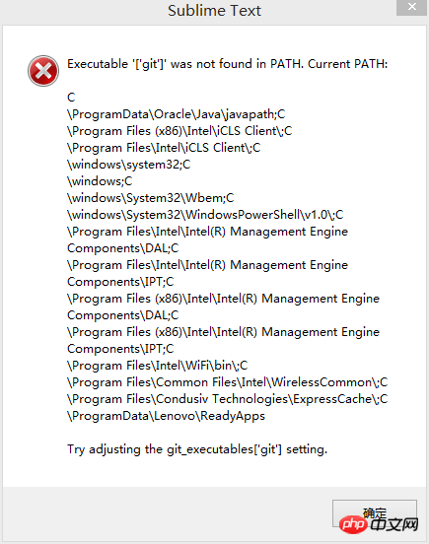Click the Sublime Text title bar

tap(214, 11)
